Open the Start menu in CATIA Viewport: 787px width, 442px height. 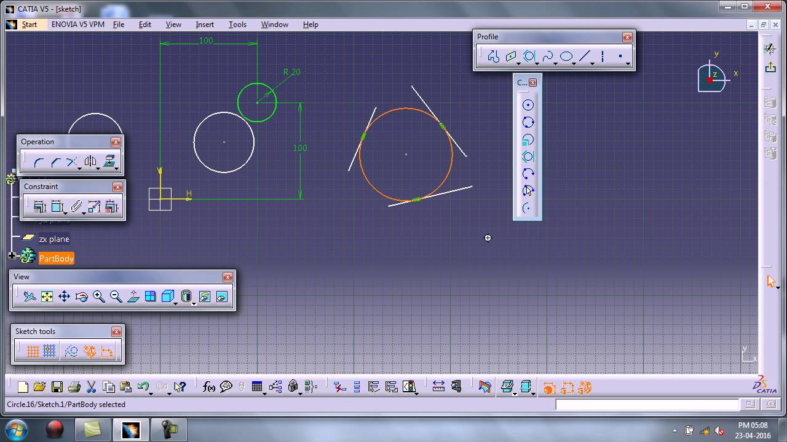29,25
